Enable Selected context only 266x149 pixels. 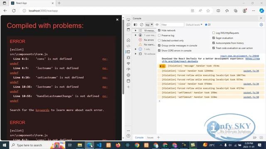tap(159, 41)
